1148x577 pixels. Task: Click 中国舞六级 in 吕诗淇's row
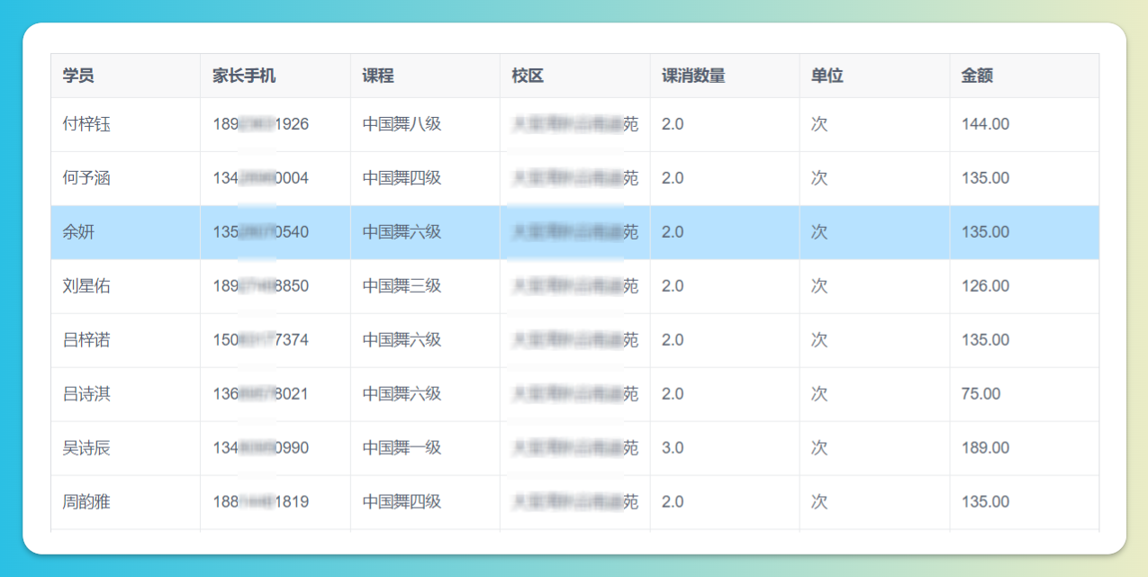coord(402,394)
